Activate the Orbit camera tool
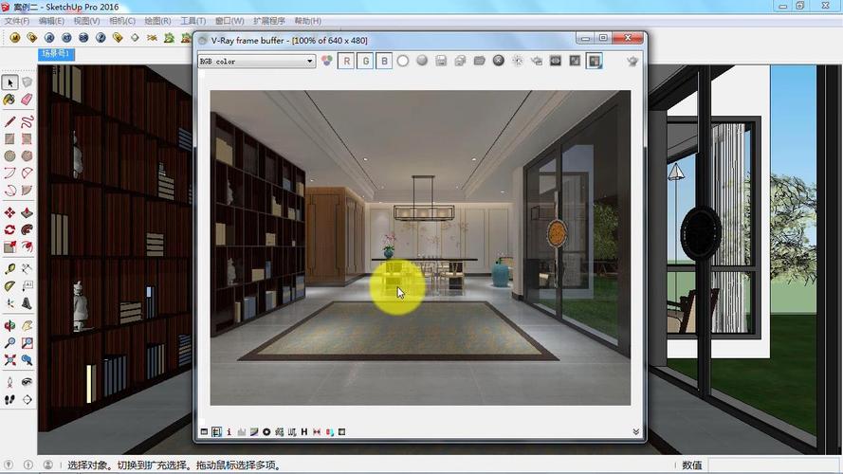 tap(9, 325)
